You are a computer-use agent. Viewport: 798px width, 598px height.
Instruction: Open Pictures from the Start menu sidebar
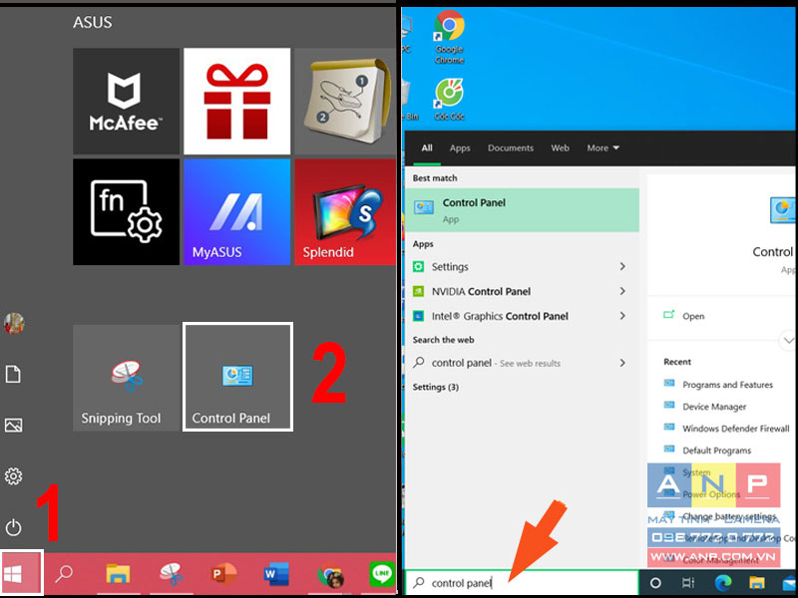tap(13, 426)
